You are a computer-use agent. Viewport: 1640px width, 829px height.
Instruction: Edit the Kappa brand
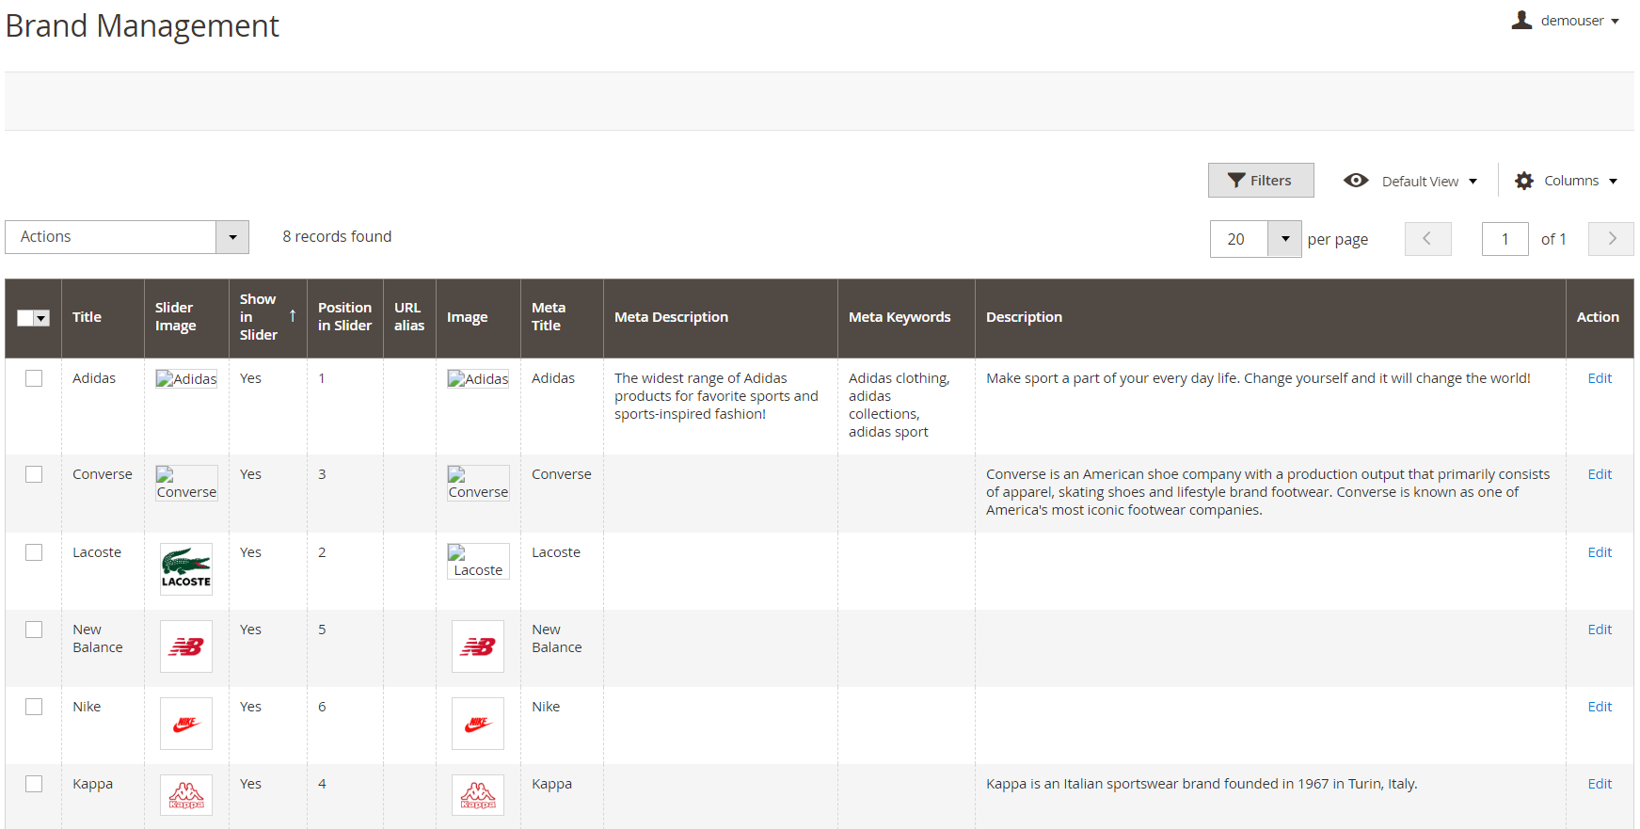(1600, 784)
